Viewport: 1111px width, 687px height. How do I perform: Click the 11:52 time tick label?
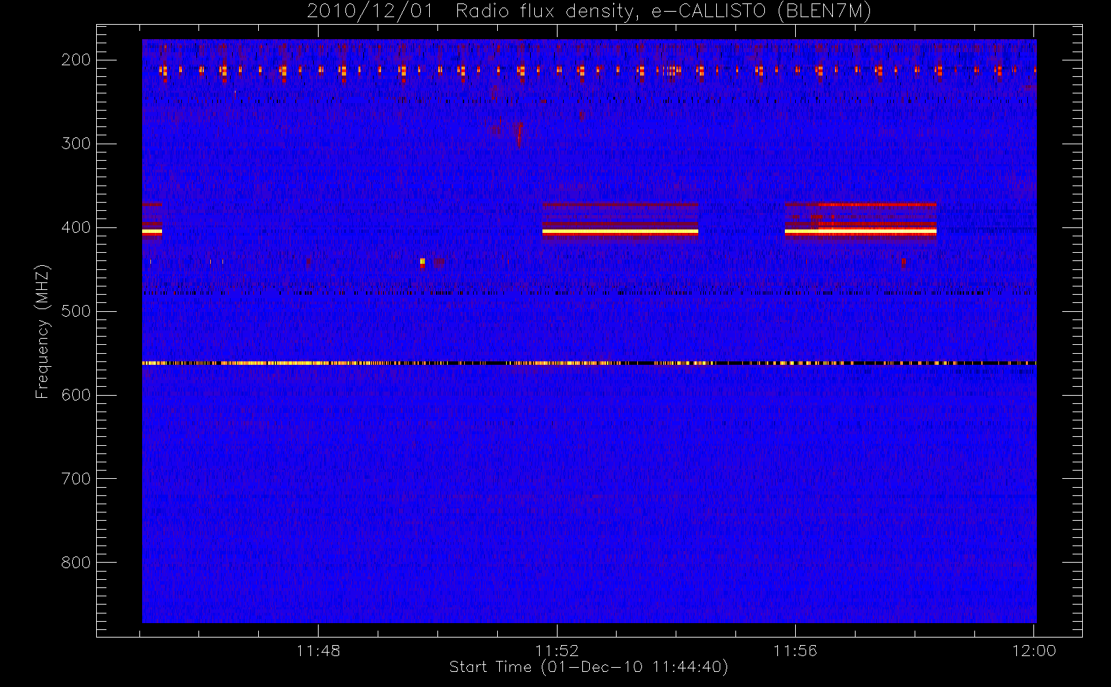[x=557, y=651]
